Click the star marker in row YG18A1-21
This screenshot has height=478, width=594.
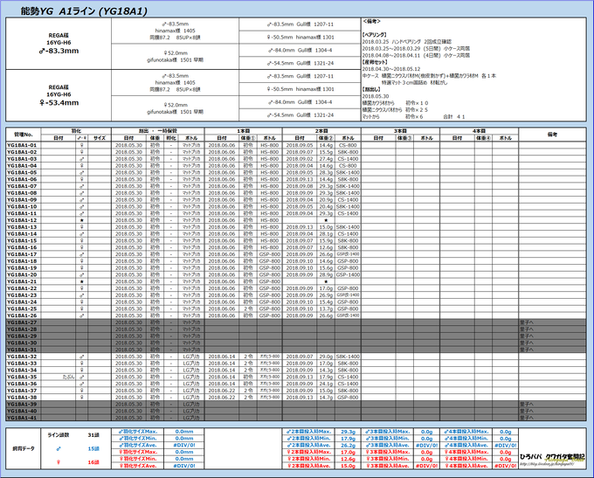[x=81, y=281]
